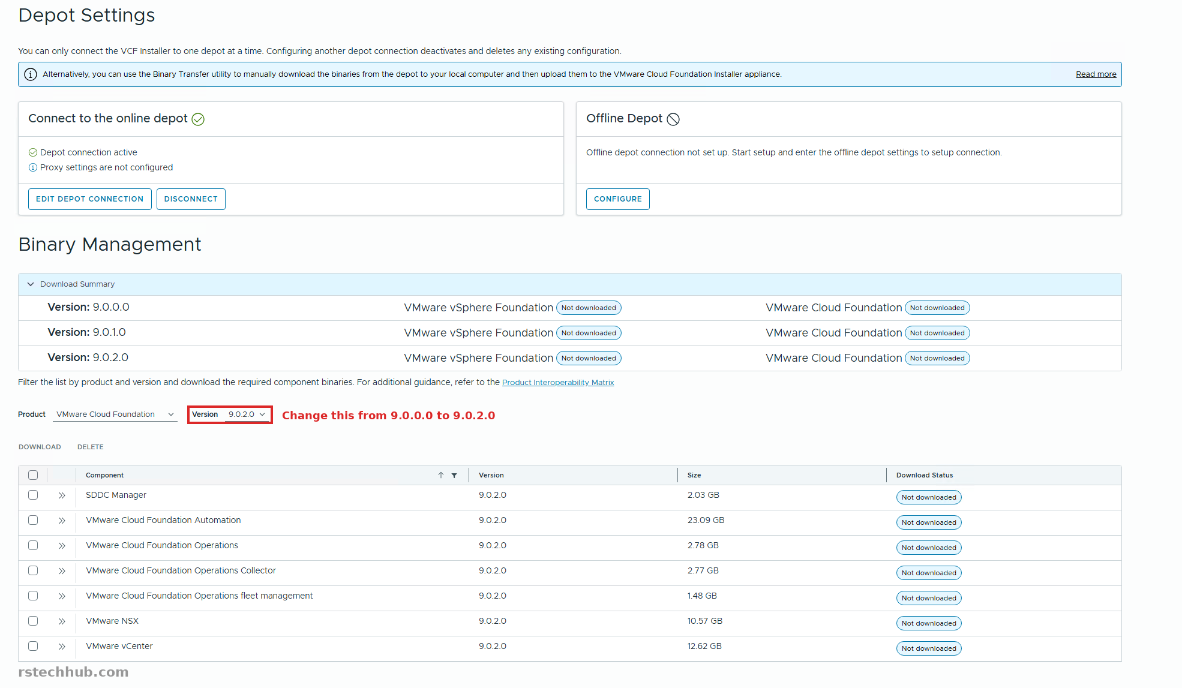1182x688 pixels.
Task: Expand details for VMware Cloud Foundation Automation row
Action: click(61, 521)
